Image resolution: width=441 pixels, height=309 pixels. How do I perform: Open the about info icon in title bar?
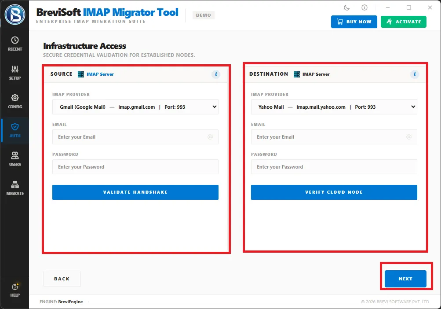coord(364,7)
